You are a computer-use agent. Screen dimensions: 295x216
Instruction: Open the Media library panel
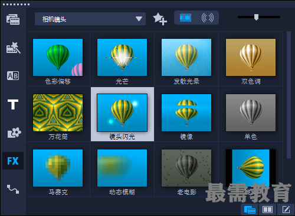(x=13, y=19)
